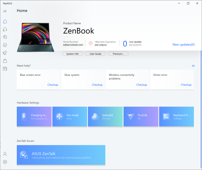This screenshot has height=170, width=202.
Task: Click Slow system card title
Action: tap(72, 75)
